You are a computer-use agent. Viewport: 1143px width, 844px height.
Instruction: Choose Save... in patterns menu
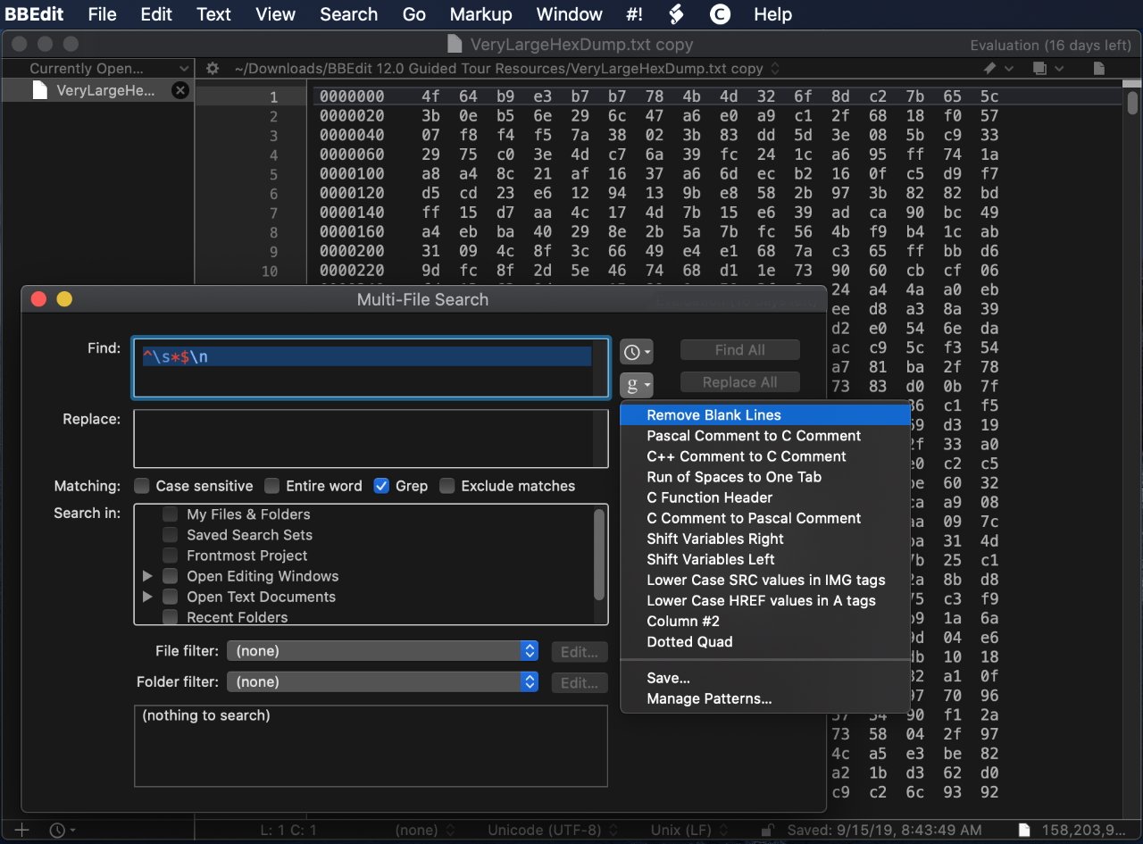[x=765, y=678]
